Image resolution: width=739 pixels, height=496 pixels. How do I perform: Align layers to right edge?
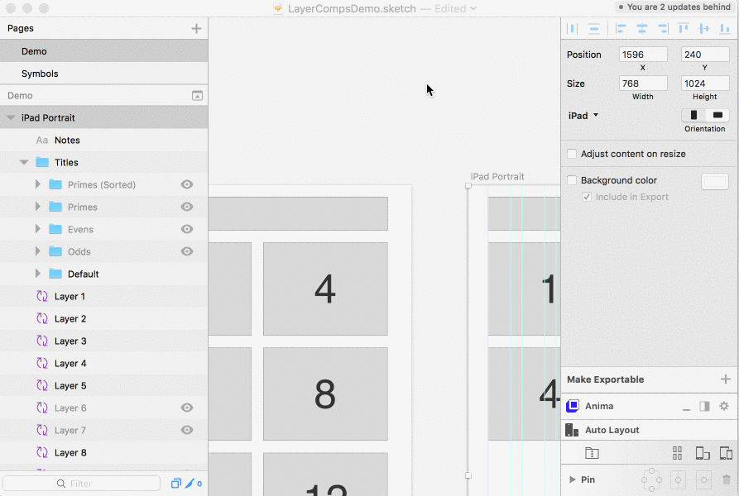tap(663, 29)
